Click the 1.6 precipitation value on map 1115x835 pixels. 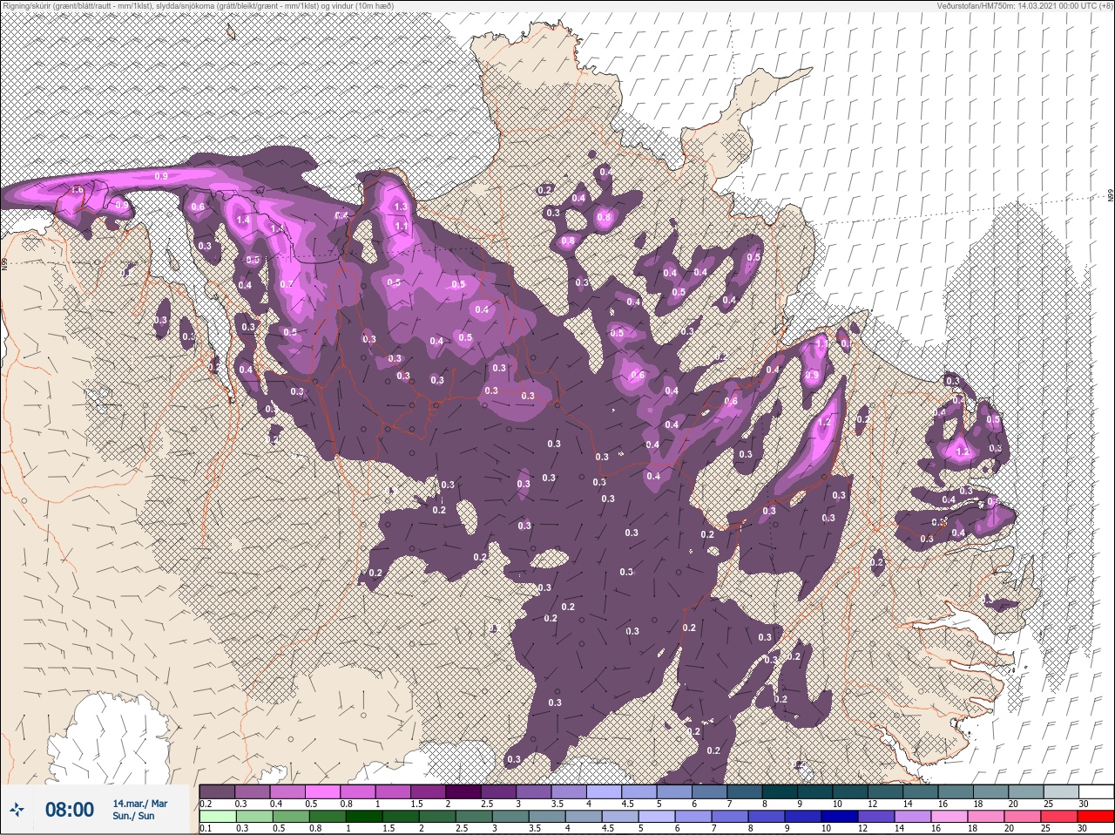tap(77, 190)
